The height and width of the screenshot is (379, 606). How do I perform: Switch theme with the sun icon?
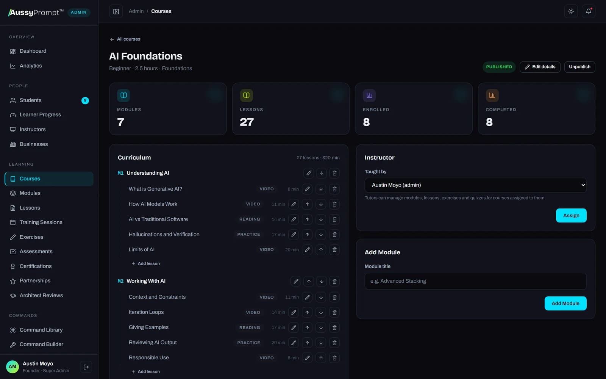[571, 11]
